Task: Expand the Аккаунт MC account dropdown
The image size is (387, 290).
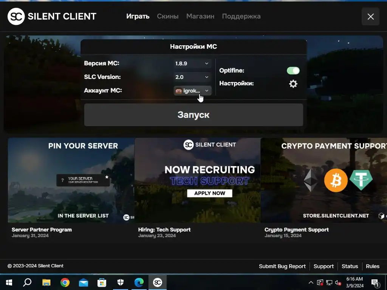Action: [192, 91]
